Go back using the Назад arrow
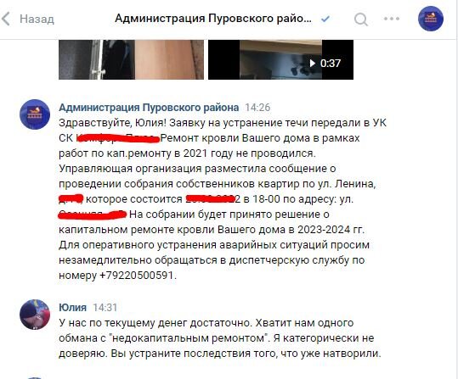The image size is (458, 379). point(6,19)
